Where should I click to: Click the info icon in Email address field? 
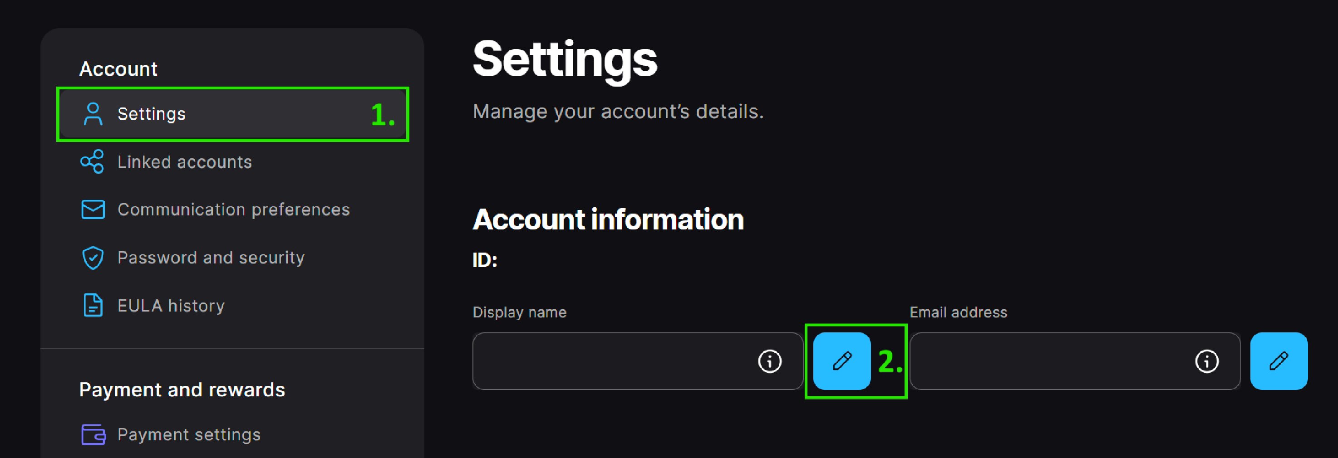tap(1206, 361)
